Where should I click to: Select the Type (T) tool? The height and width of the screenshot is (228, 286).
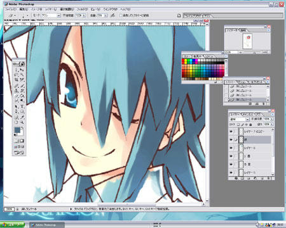(x=22, y=106)
